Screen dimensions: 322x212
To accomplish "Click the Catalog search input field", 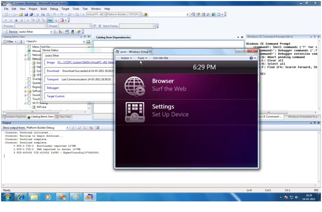I will 54,42.
